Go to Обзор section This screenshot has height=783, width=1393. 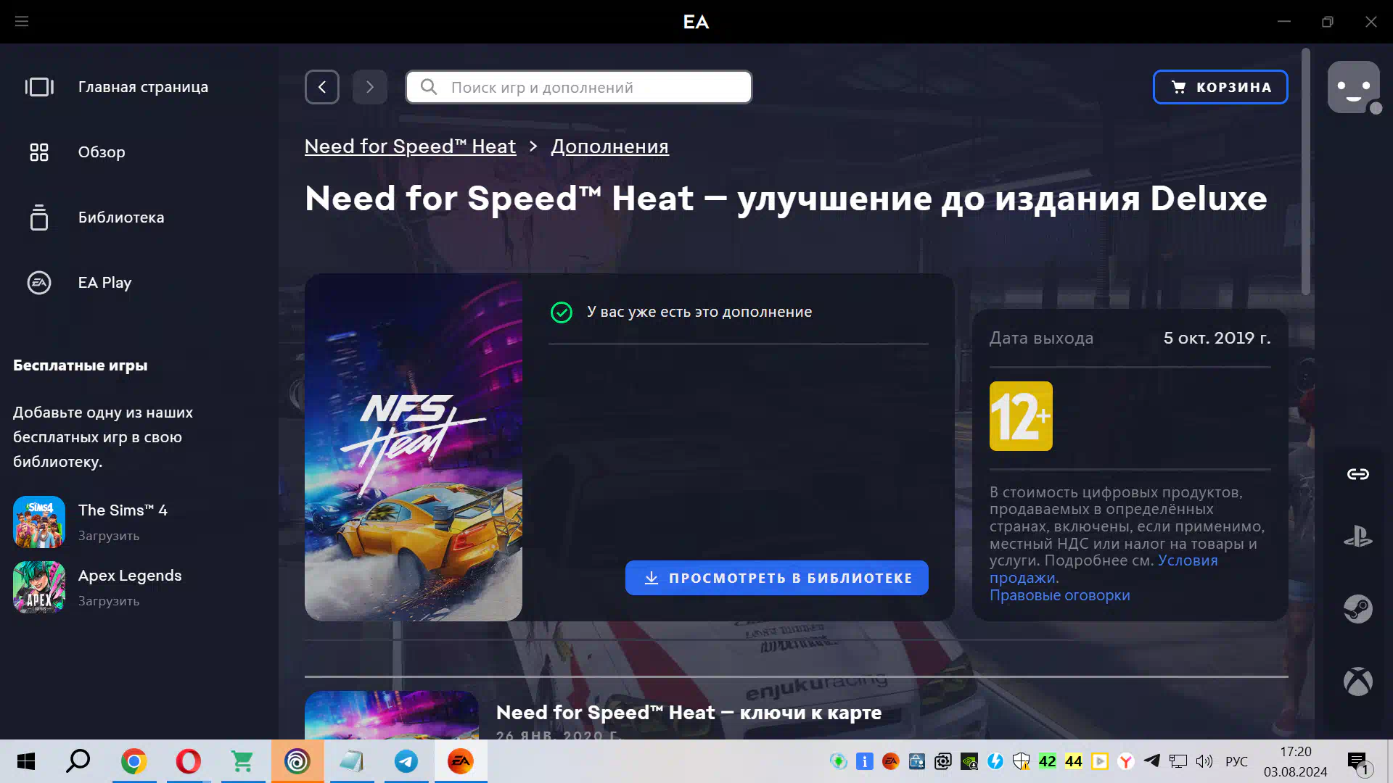[102, 152]
